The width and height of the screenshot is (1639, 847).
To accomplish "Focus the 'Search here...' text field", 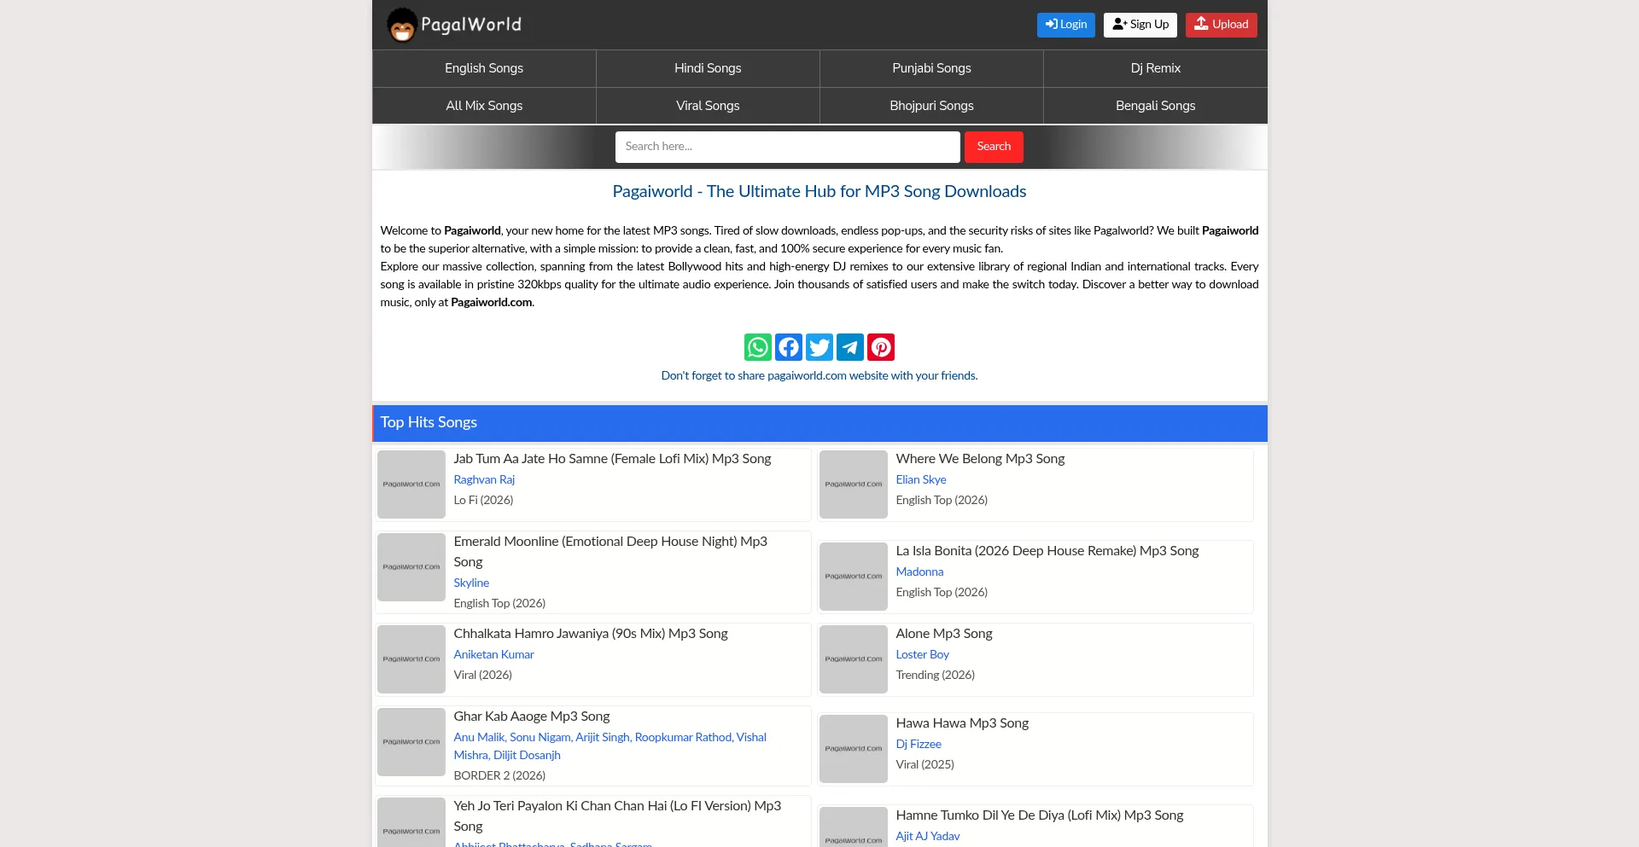I will [787, 147].
